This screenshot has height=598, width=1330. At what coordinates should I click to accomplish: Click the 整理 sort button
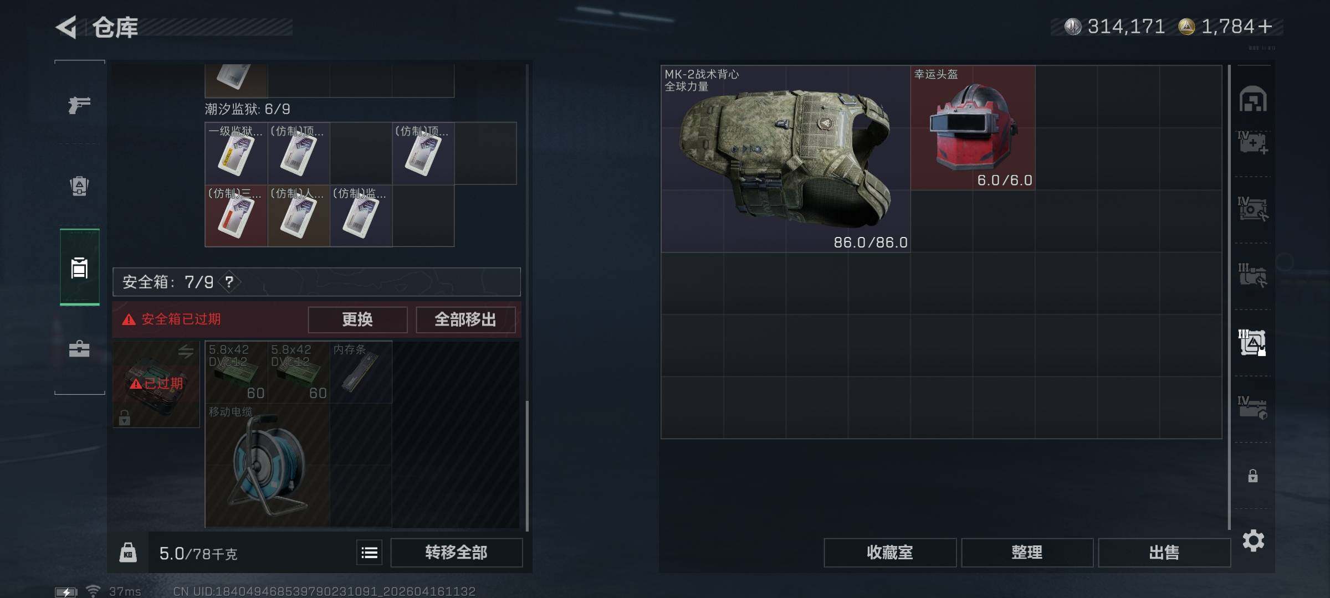(1027, 552)
